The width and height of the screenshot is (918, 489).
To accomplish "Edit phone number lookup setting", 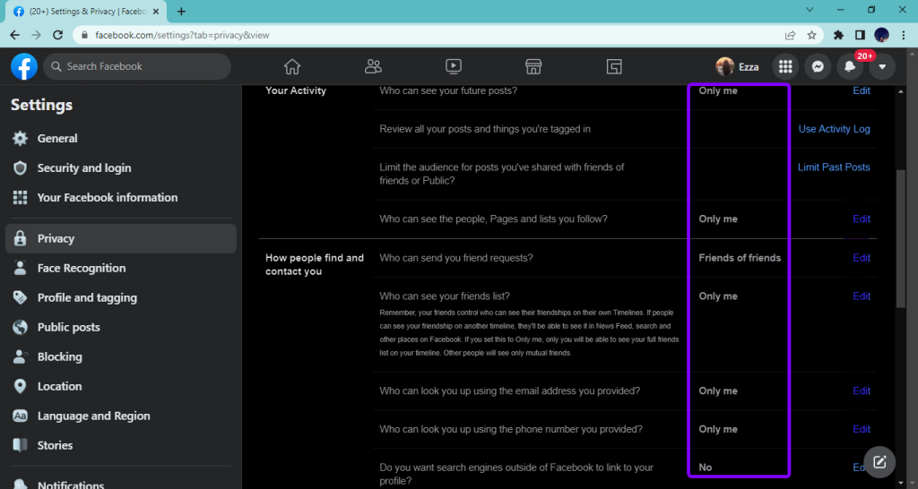I will 862,429.
